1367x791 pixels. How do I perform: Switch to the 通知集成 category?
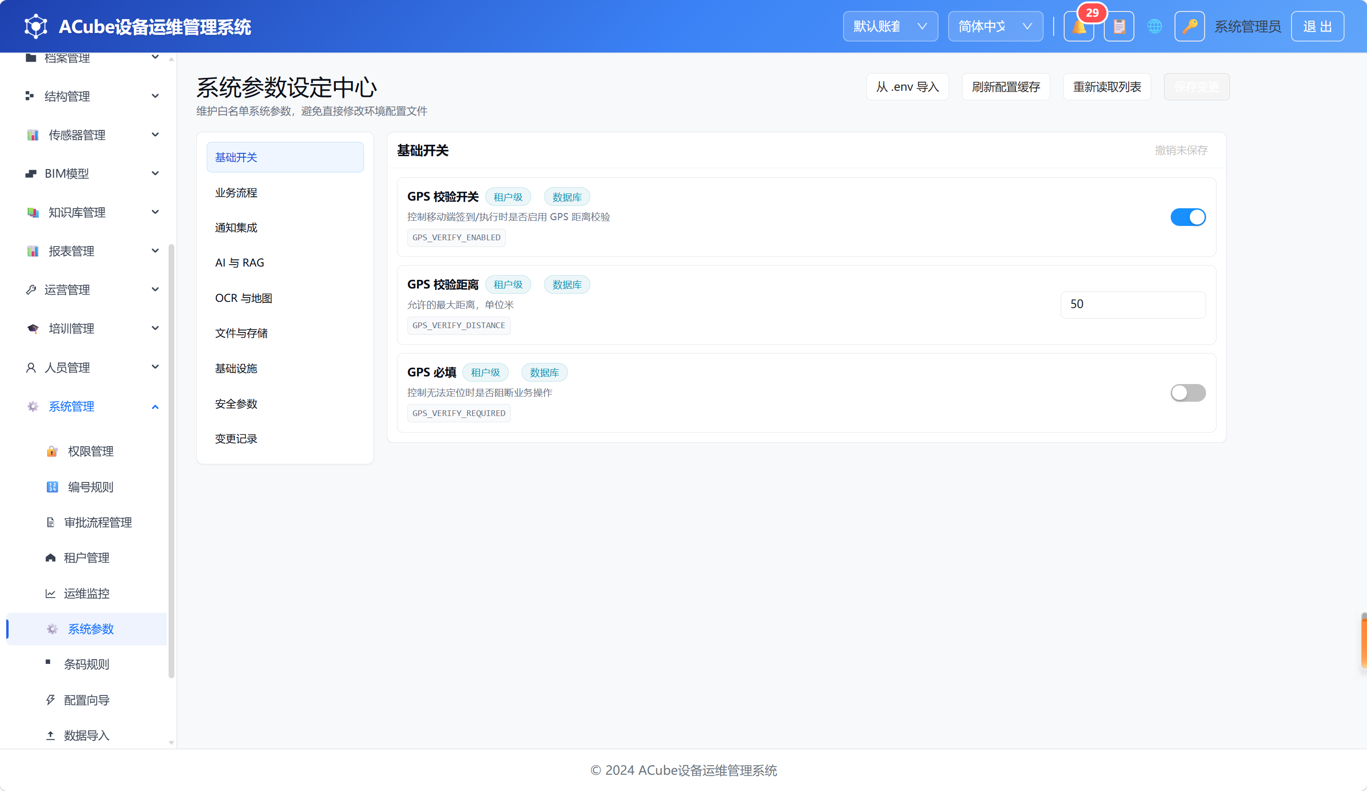pos(285,228)
